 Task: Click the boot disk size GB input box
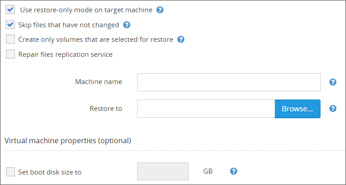point(163,171)
